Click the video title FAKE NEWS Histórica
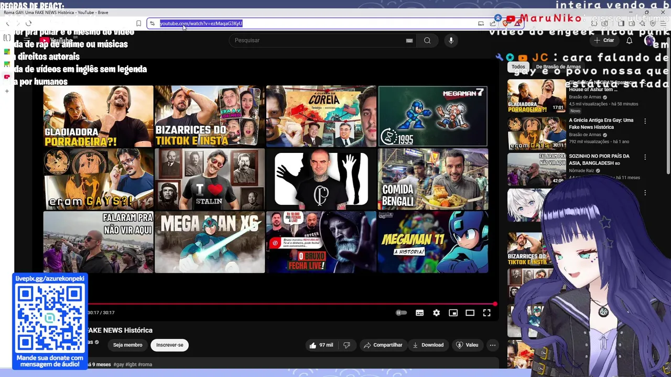Screen dimensions: 671x377 click(x=120, y=330)
